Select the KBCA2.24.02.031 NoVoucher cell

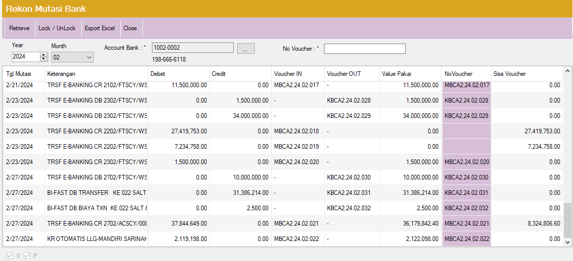tap(466, 193)
